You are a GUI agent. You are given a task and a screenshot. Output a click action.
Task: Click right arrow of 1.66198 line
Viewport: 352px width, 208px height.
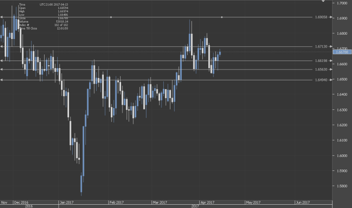point(331,61)
